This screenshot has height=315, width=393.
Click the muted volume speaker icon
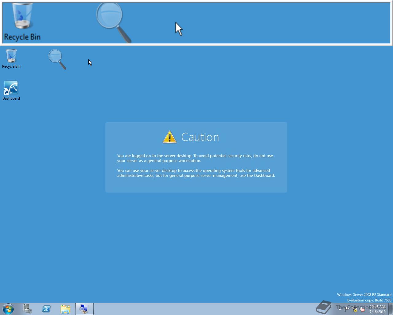[x=362, y=309]
